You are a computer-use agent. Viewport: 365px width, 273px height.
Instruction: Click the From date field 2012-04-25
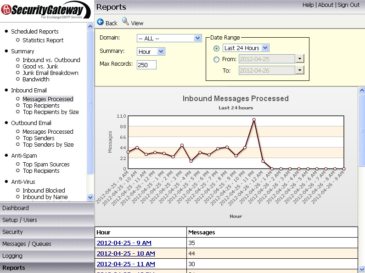pyautogui.click(x=267, y=59)
